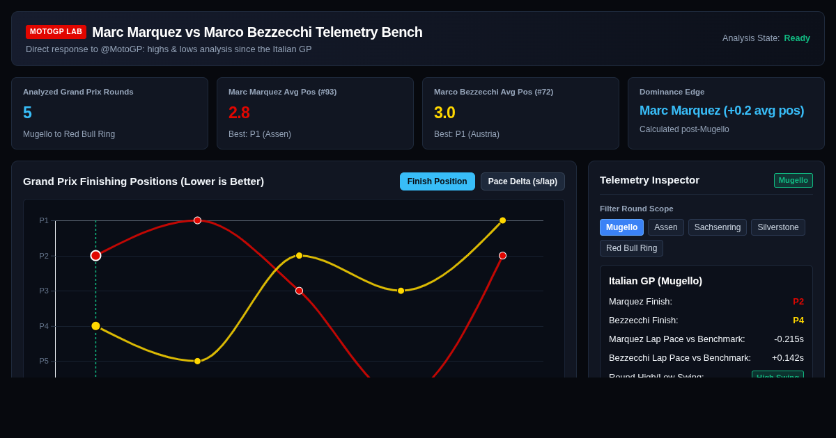Filter telemetry by Silverstone round
This screenshot has width=836, height=438.
[778, 227]
